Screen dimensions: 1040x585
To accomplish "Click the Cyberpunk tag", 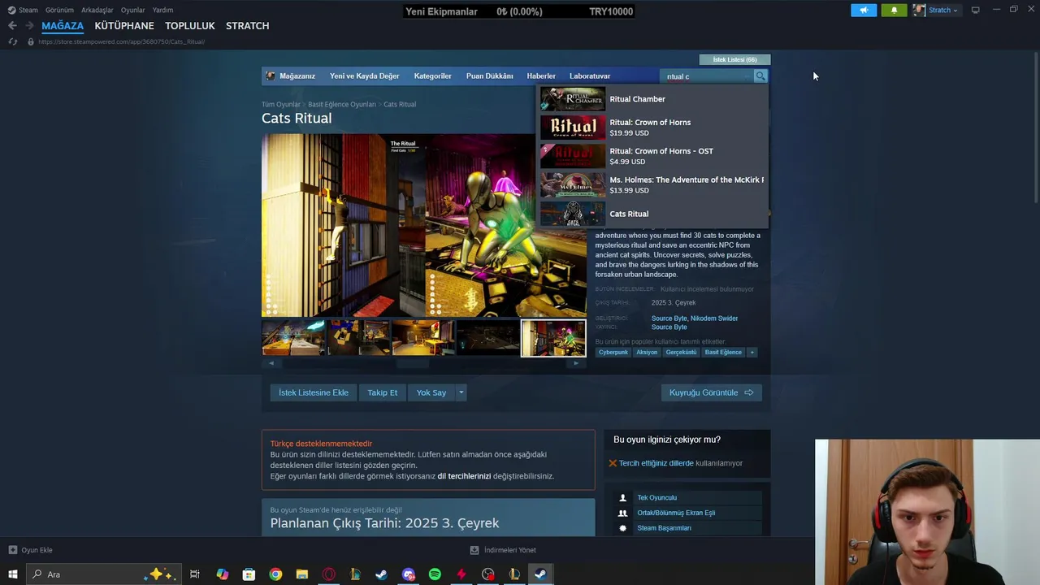I will [x=613, y=353].
